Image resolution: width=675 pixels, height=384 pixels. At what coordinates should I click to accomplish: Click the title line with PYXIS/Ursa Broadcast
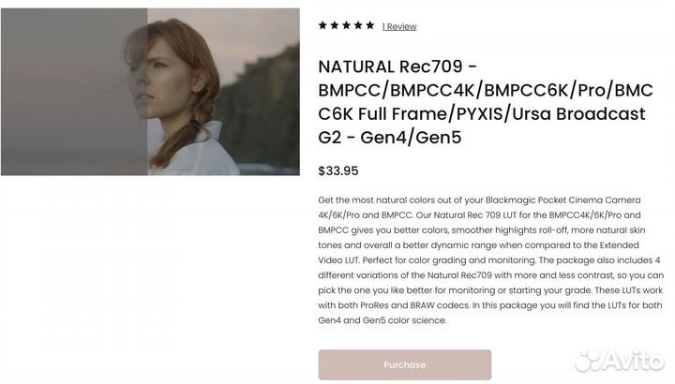pyautogui.click(x=482, y=114)
